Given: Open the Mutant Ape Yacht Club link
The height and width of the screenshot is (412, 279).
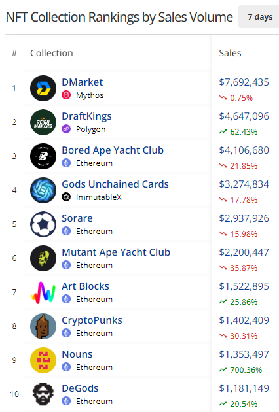Looking at the screenshot, I should pos(116,252).
